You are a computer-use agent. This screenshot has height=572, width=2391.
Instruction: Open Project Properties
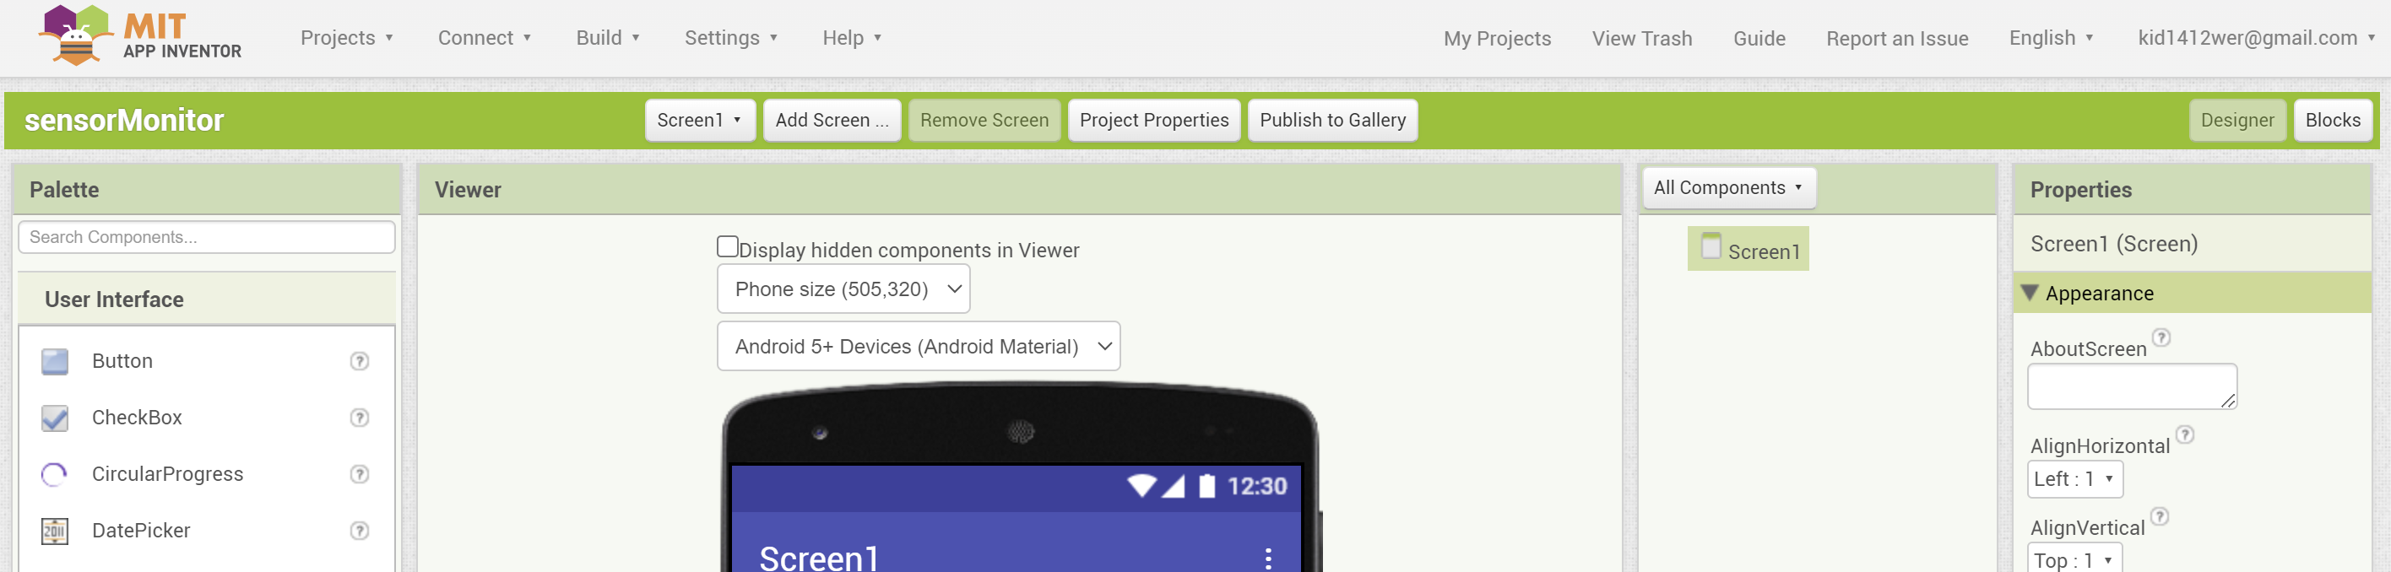pos(1154,121)
